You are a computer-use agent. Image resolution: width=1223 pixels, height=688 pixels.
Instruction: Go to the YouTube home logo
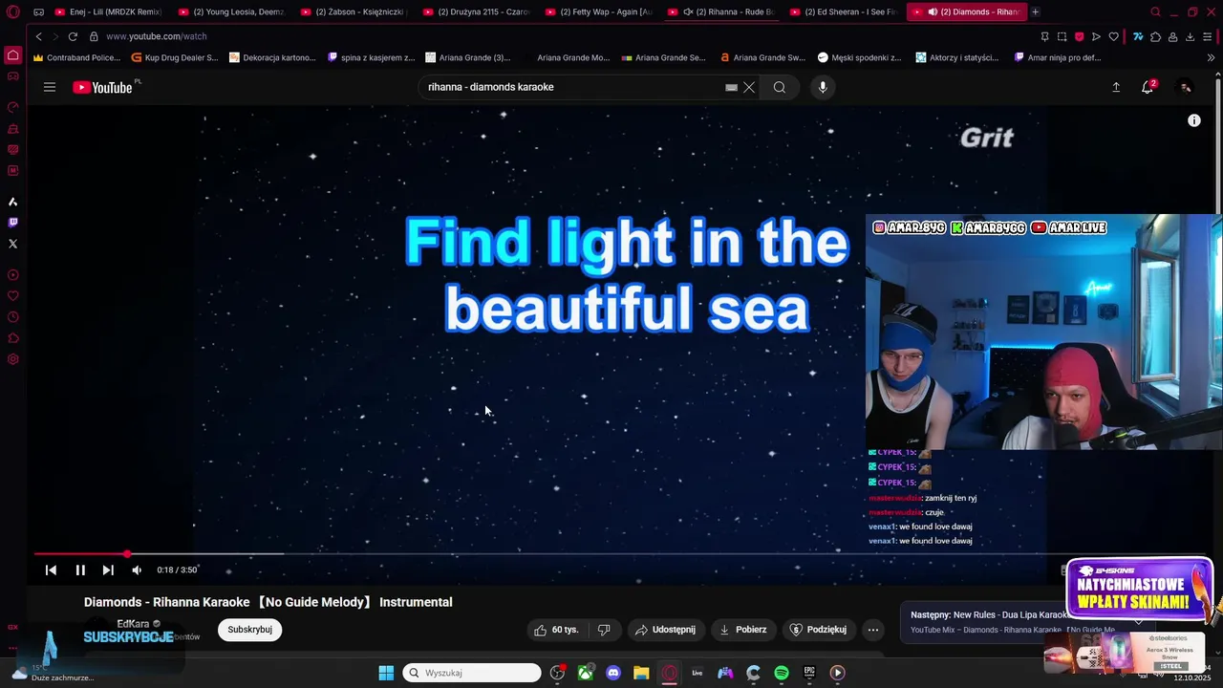[103, 87]
